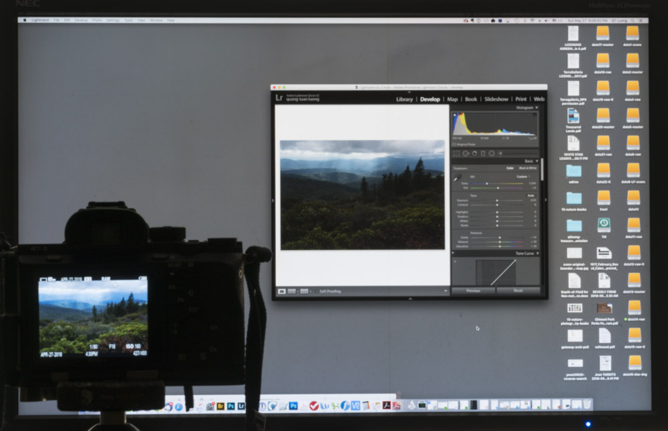
Task: Select the Radial Filter tool
Action: coord(492,153)
